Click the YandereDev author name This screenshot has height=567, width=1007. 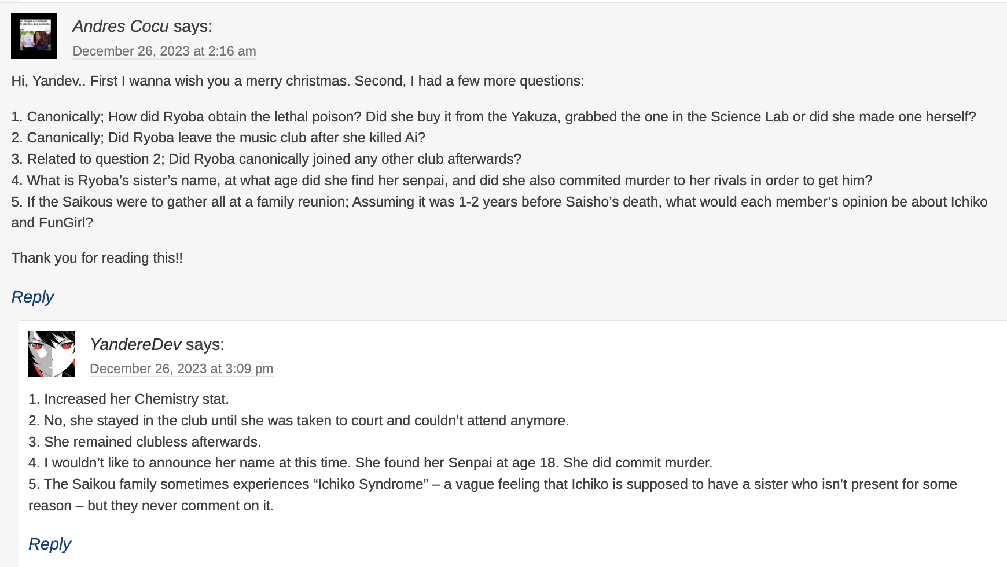click(135, 345)
